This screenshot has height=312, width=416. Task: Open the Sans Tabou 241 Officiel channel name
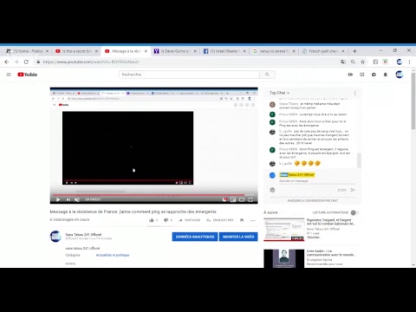pos(83,235)
